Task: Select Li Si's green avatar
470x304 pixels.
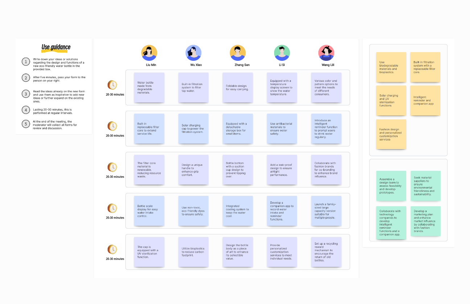Action: (x=282, y=53)
